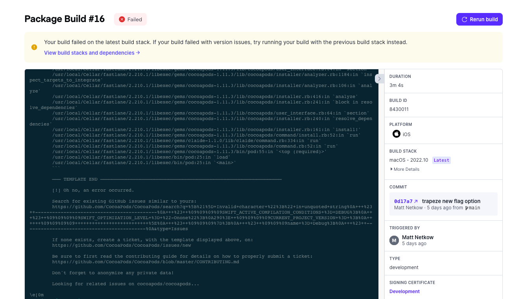522x299 pixels.
Task: Click the Failed status badge
Action: (x=130, y=19)
